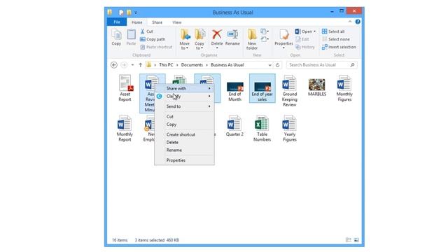Expand the Open button dropdown arrow

pos(314,31)
